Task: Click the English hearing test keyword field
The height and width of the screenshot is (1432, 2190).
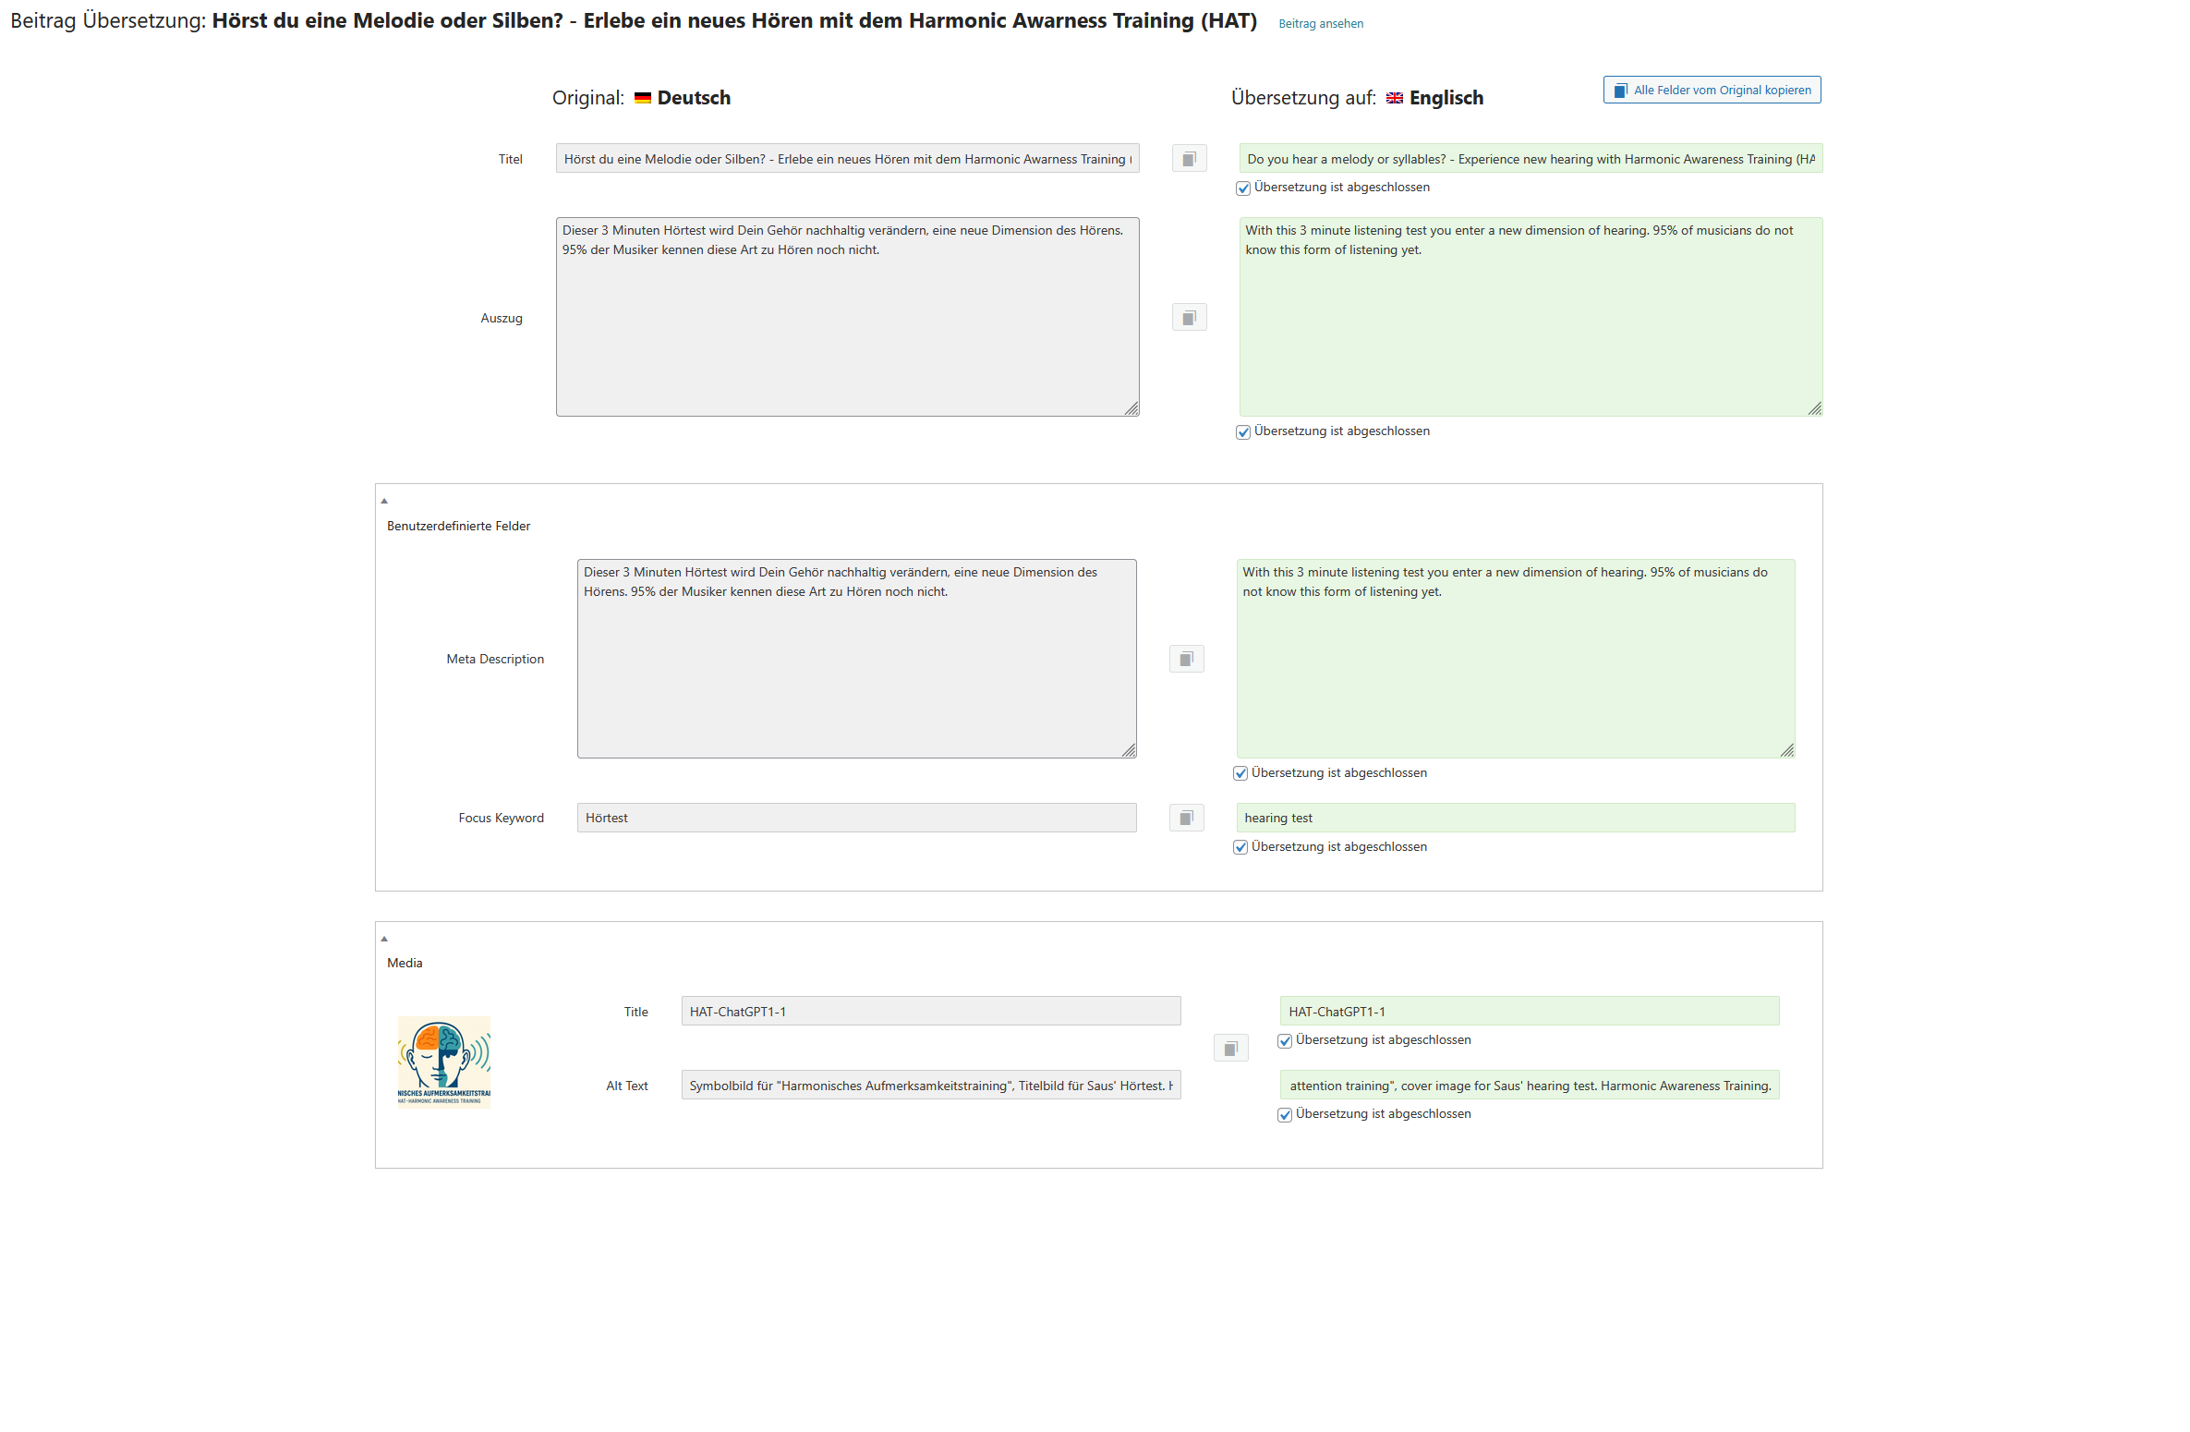Action: click(1515, 818)
